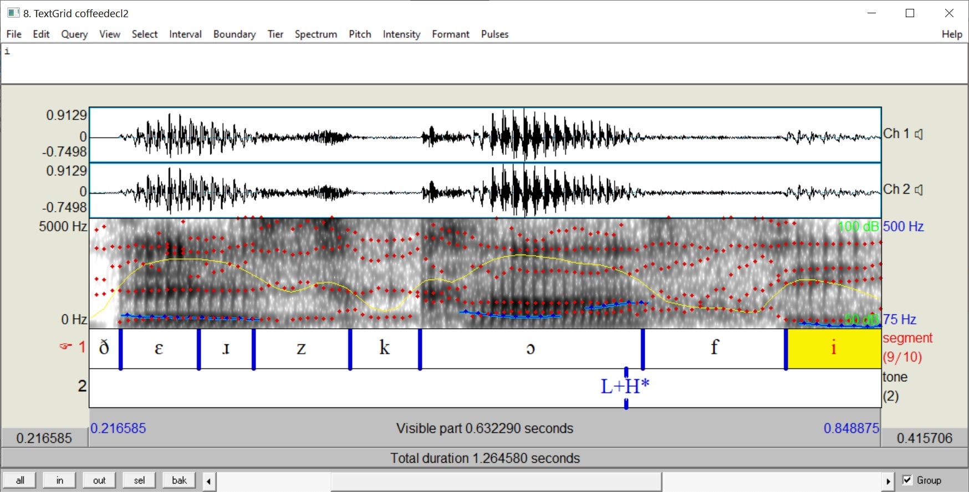Click the L+H* tone point marker
This screenshot has height=492, width=969.
pyautogui.click(x=626, y=386)
